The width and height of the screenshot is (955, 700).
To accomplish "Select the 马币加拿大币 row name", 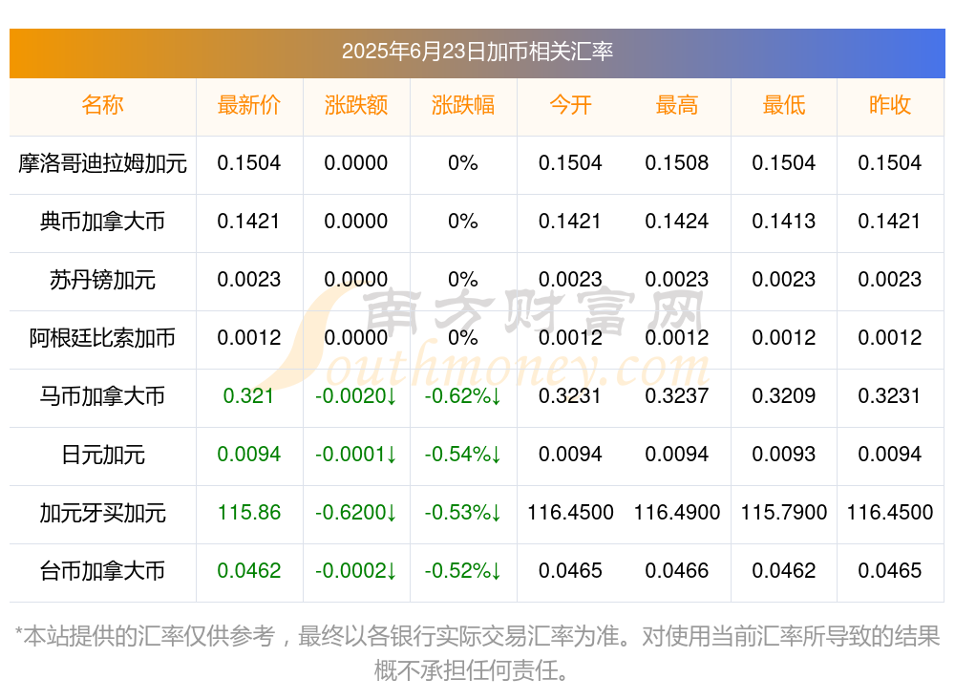I will 102,396.
